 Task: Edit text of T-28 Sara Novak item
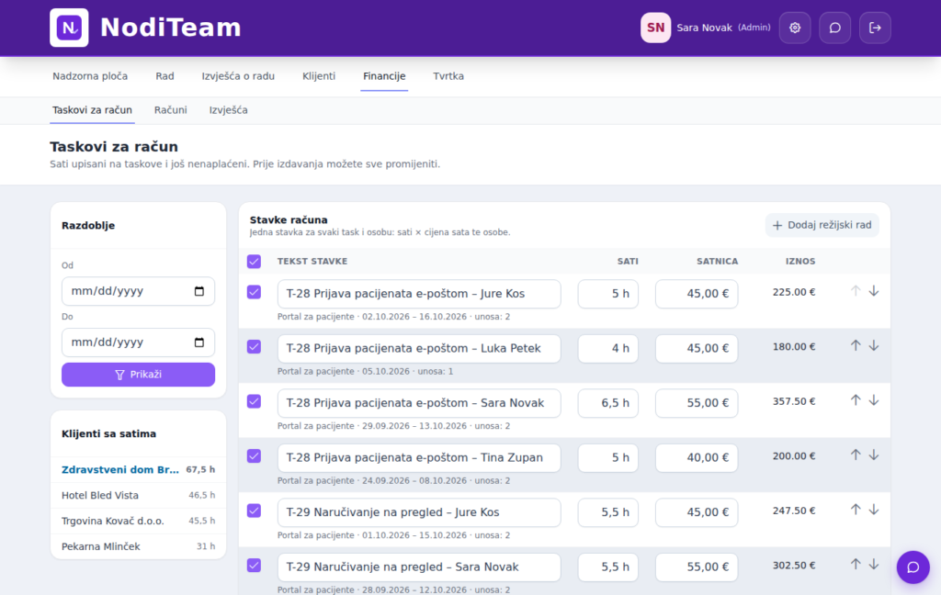[x=419, y=403]
